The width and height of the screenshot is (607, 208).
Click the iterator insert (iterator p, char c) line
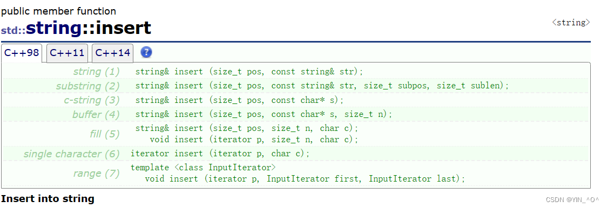(220, 154)
